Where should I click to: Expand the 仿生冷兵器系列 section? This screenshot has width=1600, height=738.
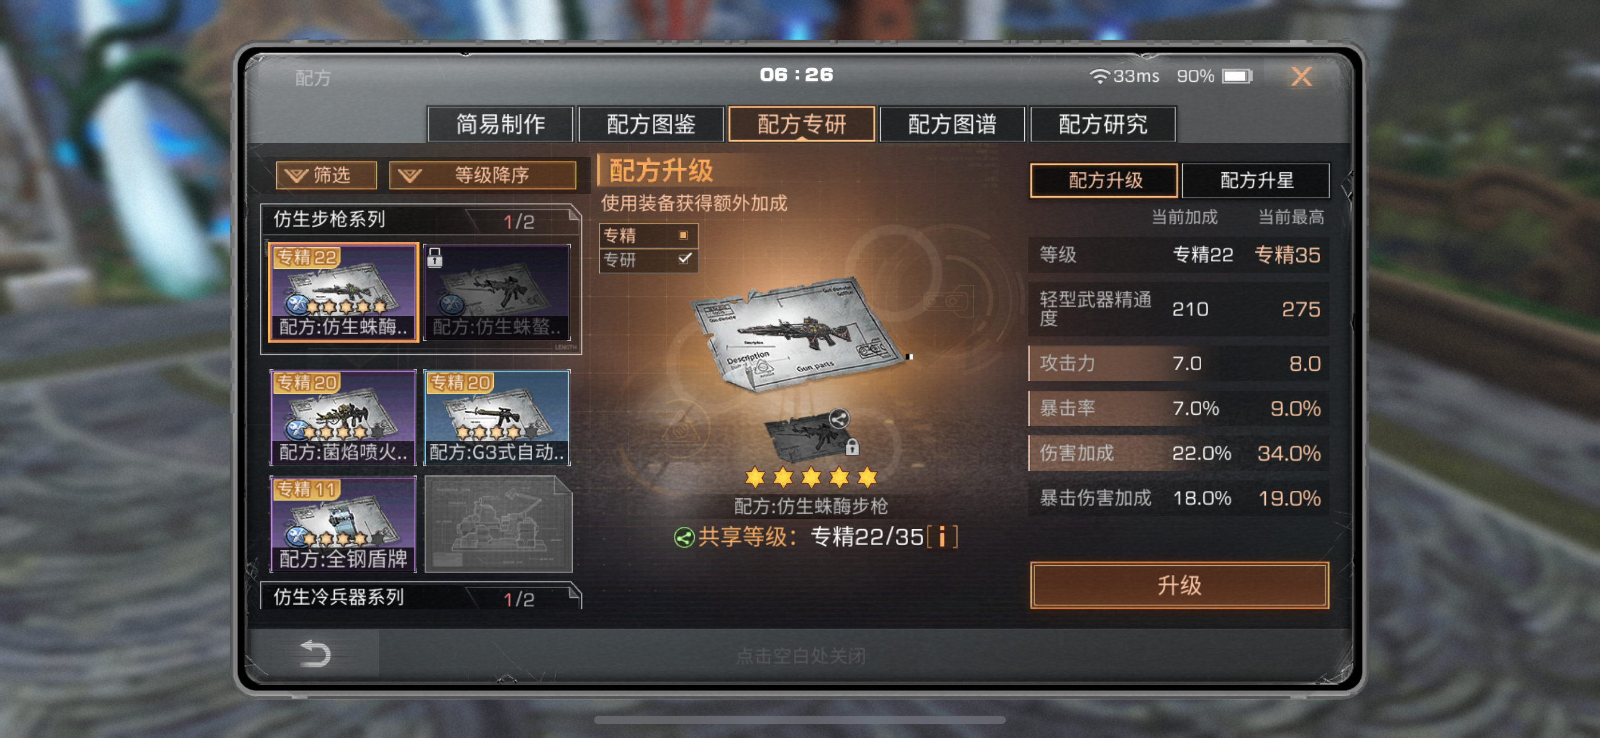(421, 597)
